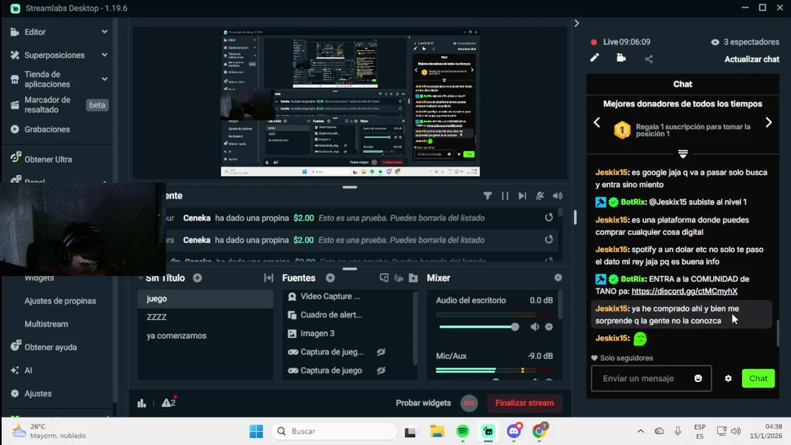The width and height of the screenshot is (791, 445).
Task: Click the filter events icon
Action: pos(488,196)
